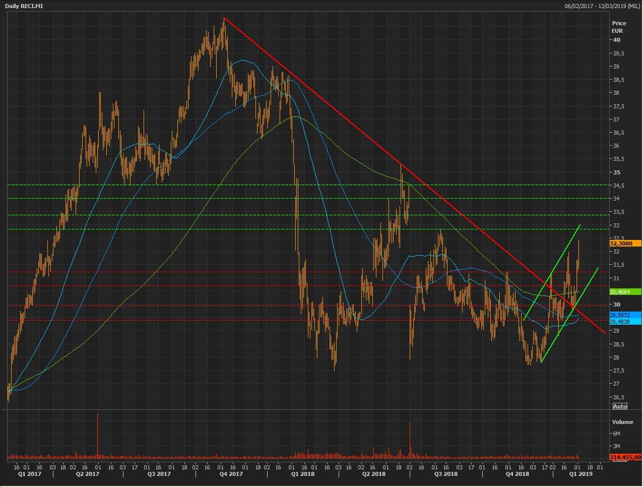Click the cyan 29,4838 moving average tag
Image resolution: width=643 pixels, height=487 pixels.
pyautogui.click(x=625, y=322)
